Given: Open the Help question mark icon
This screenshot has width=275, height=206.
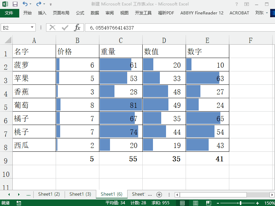Looking at the screenshot, I should (236, 4).
